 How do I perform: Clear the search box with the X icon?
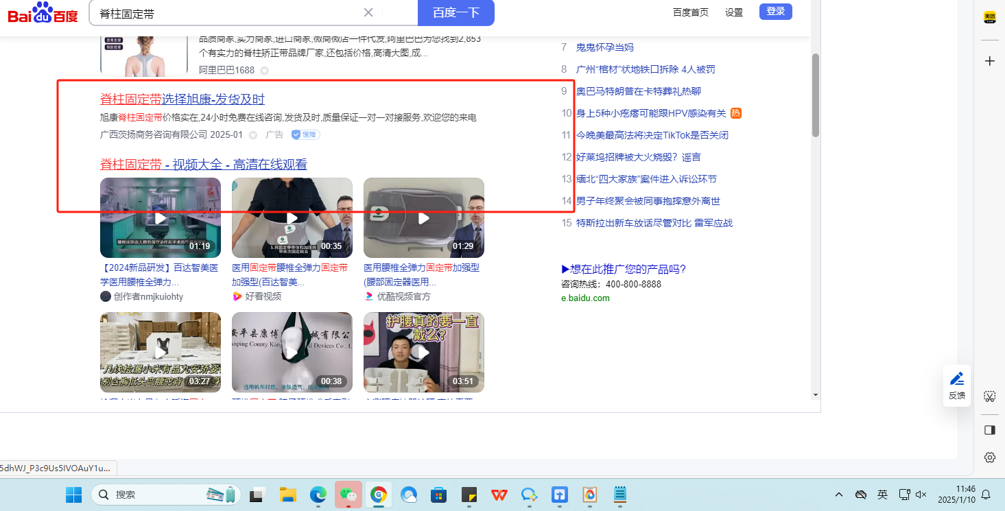click(368, 12)
